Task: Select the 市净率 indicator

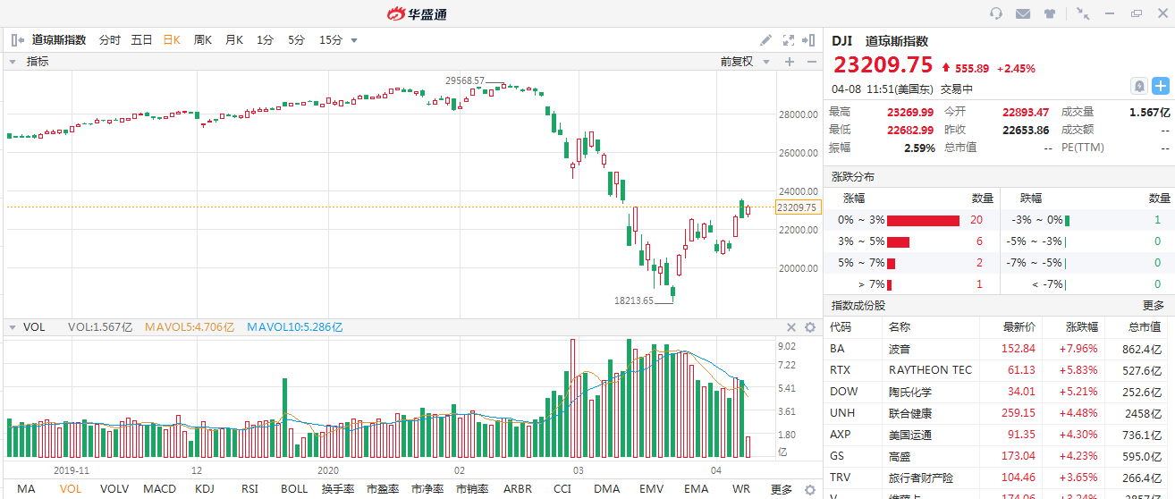Action: pos(428,489)
